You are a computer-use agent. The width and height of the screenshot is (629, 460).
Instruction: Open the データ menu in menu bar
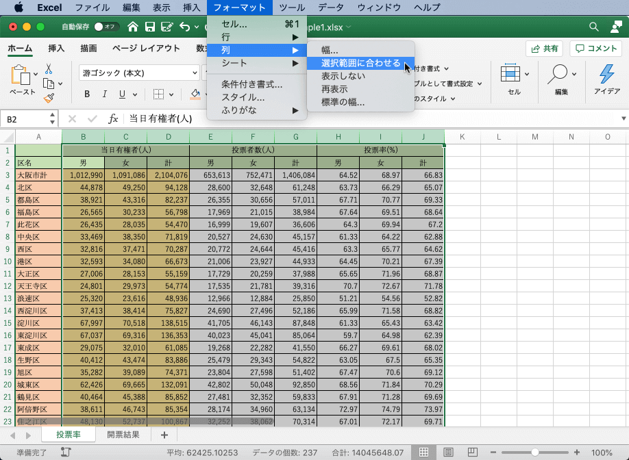[x=330, y=8]
